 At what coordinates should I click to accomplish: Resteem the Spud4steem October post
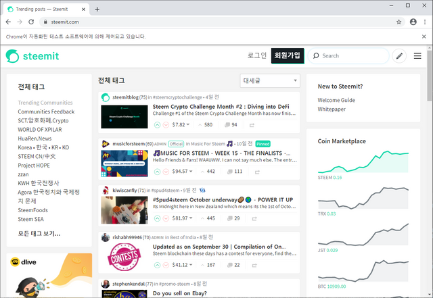click(254, 218)
